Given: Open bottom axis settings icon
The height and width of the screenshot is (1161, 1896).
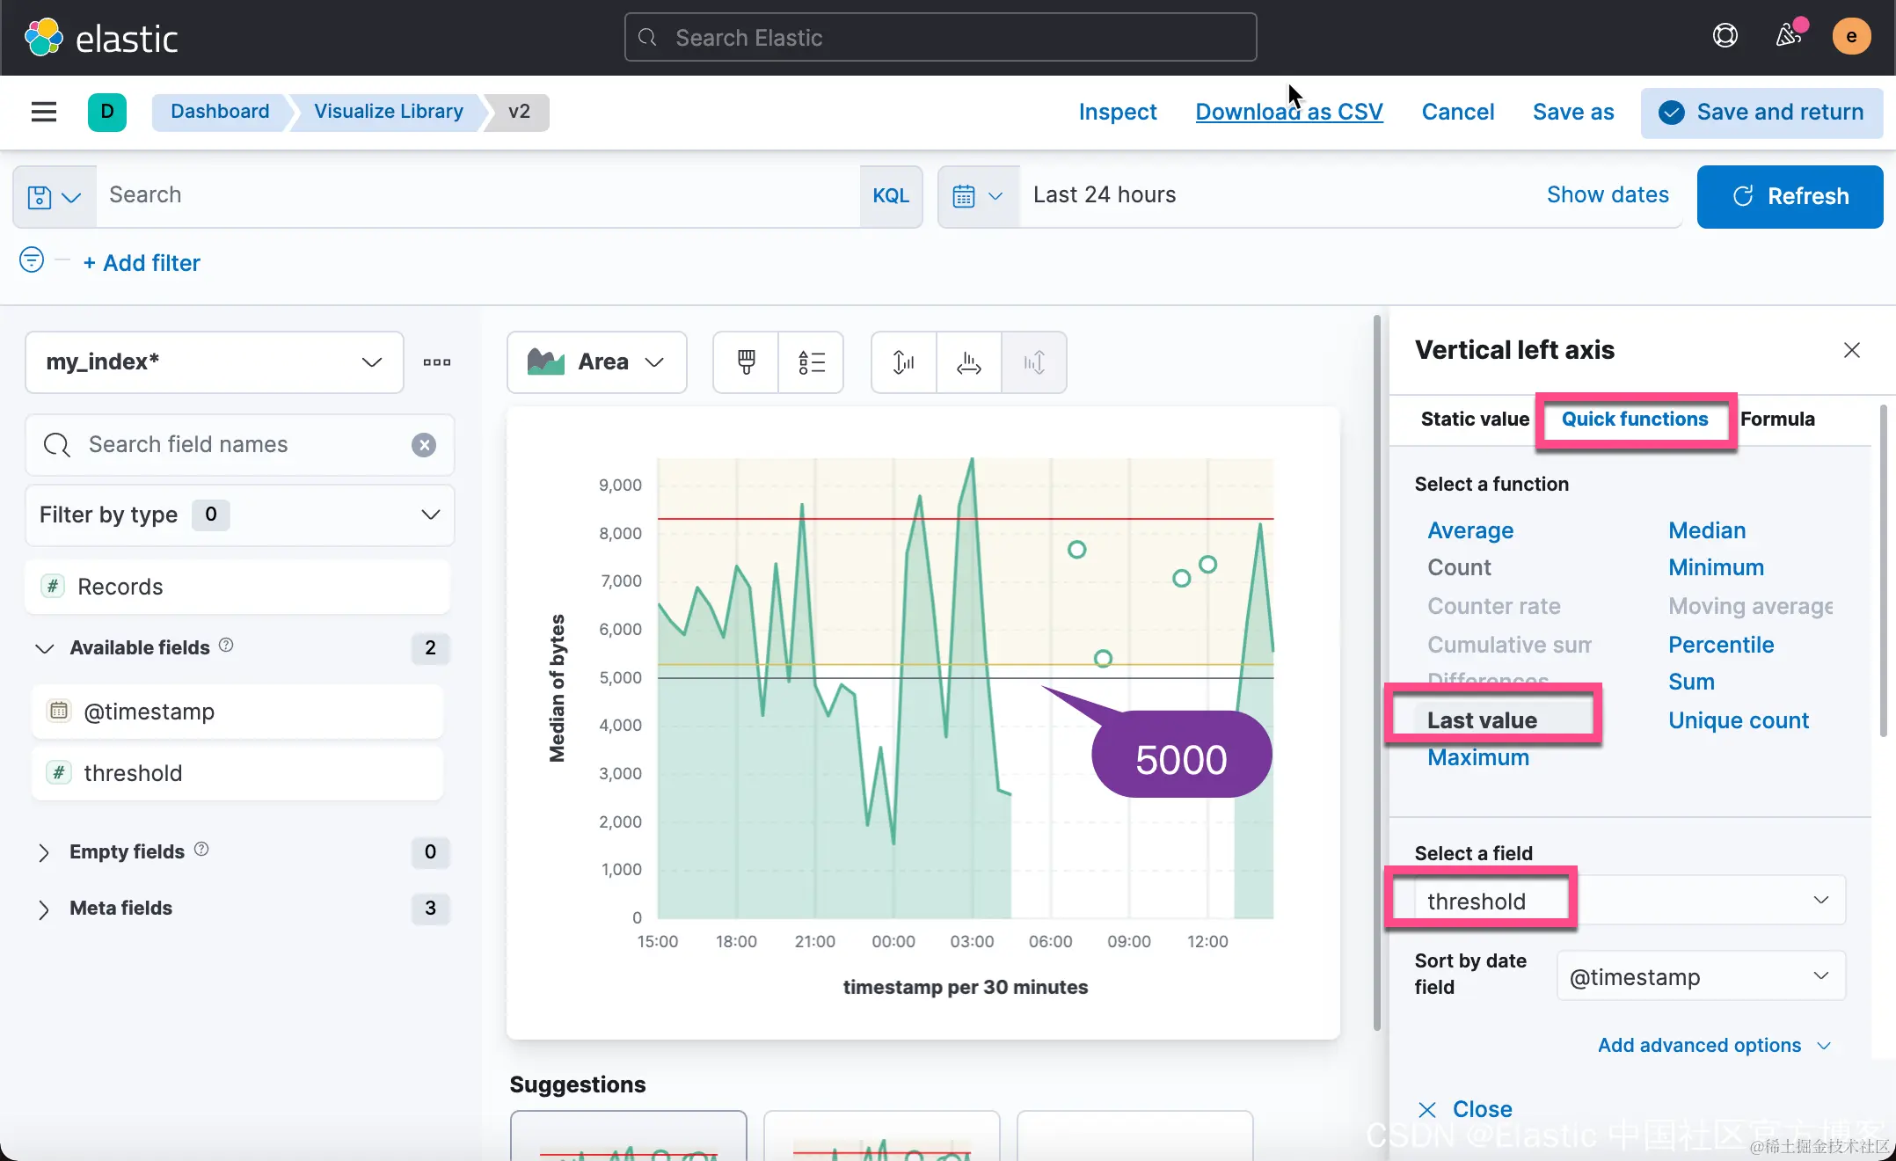Looking at the screenshot, I should [x=968, y=362].
